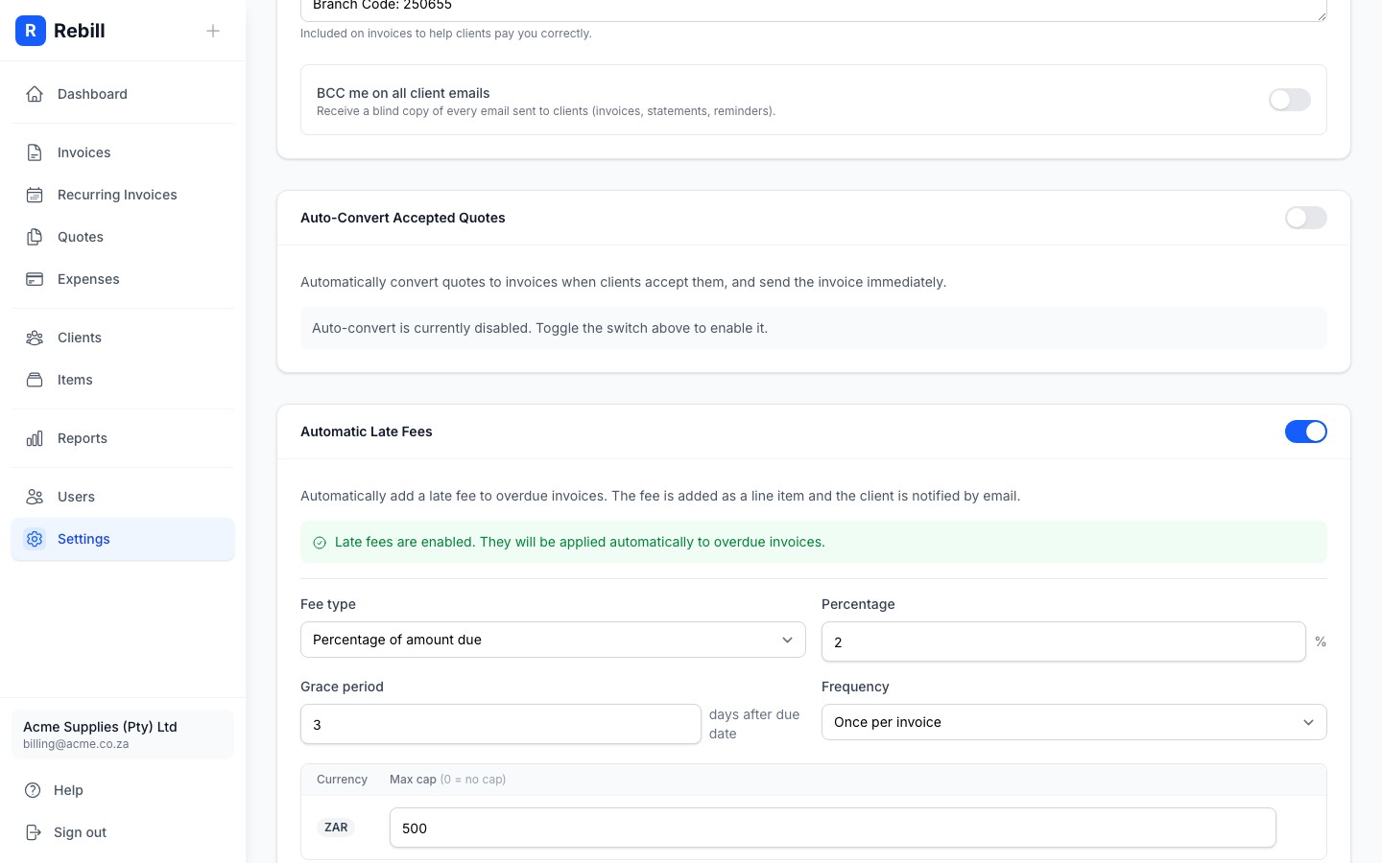1382x863 pixels.
Task: Open the Fee type dropdown
Action: pyautogui.click(x=553, y=640)
